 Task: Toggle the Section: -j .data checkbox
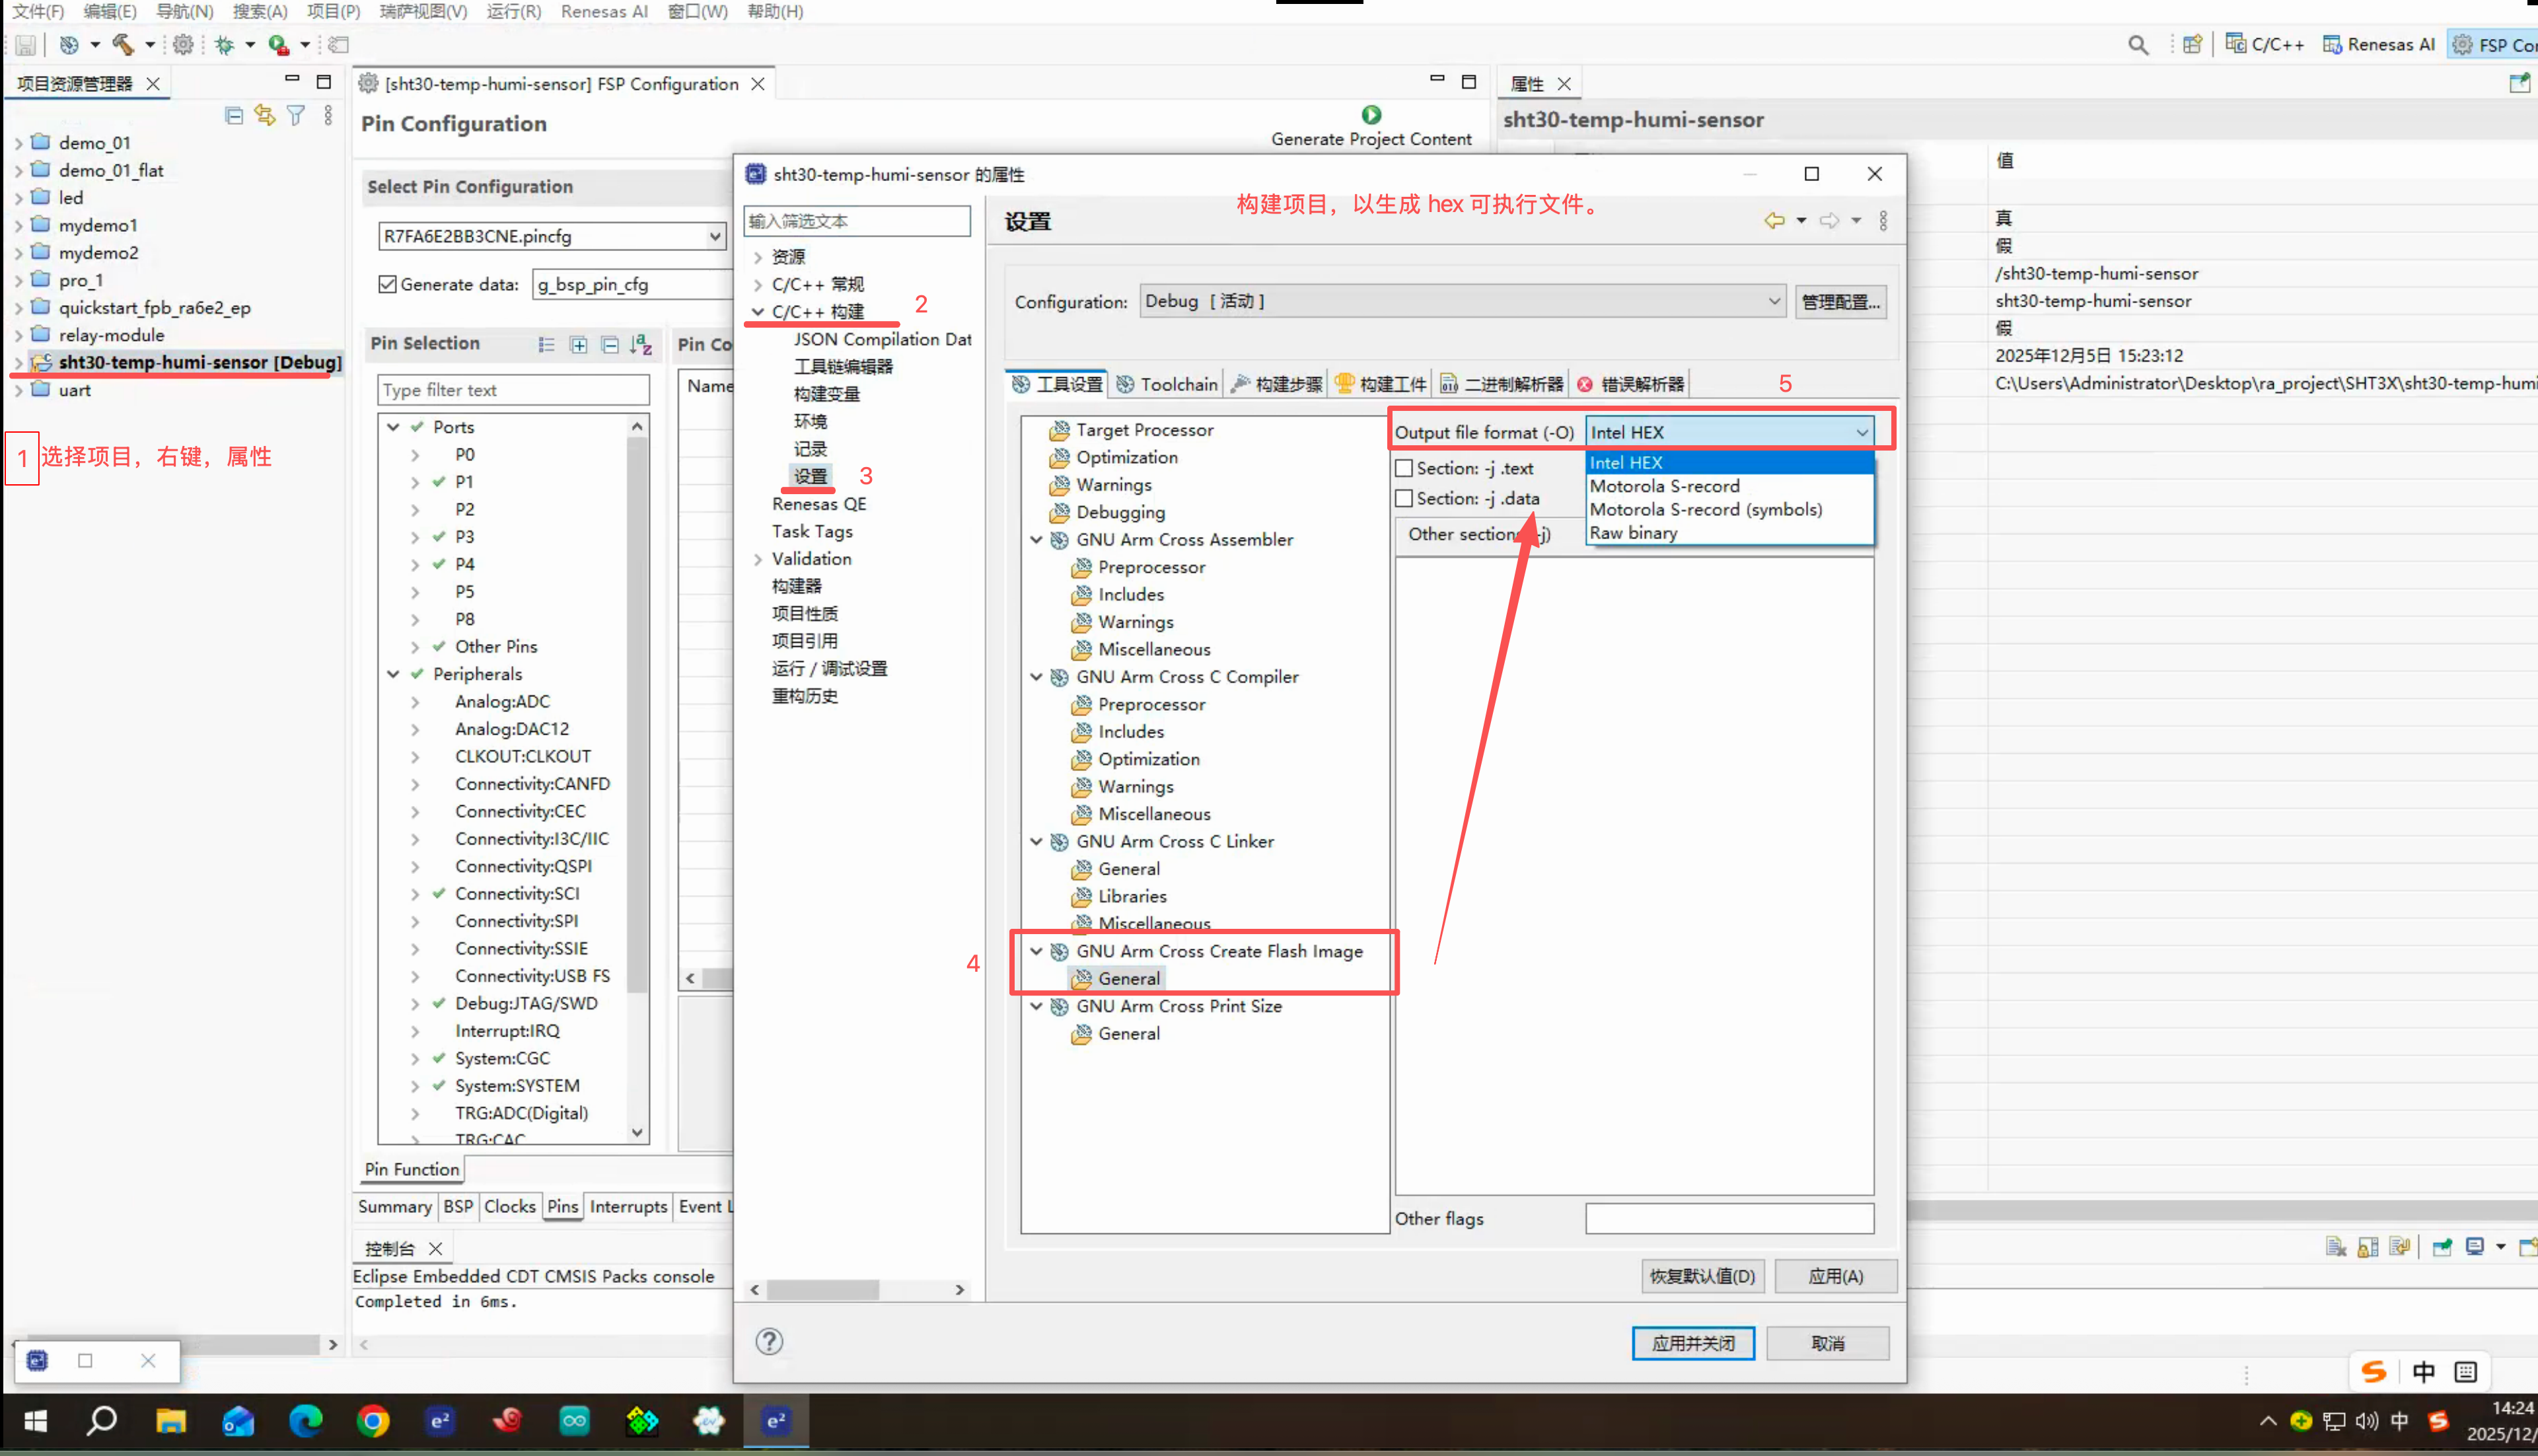click(1404, 498)
